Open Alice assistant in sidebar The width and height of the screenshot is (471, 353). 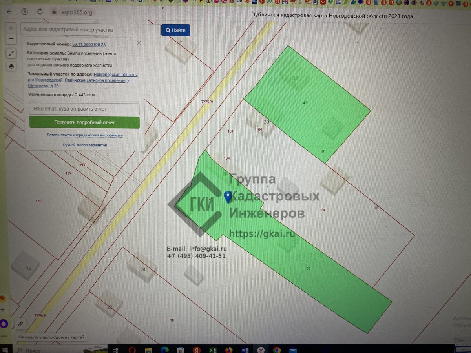[4, 324]
